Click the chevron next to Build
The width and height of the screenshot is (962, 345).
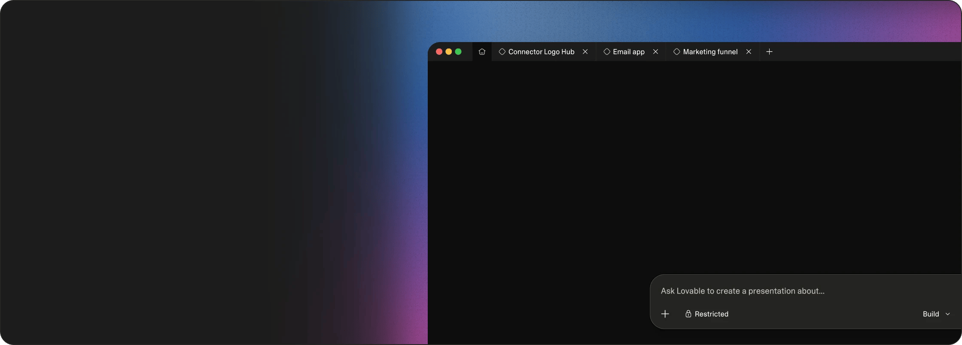tap(948, 314)
